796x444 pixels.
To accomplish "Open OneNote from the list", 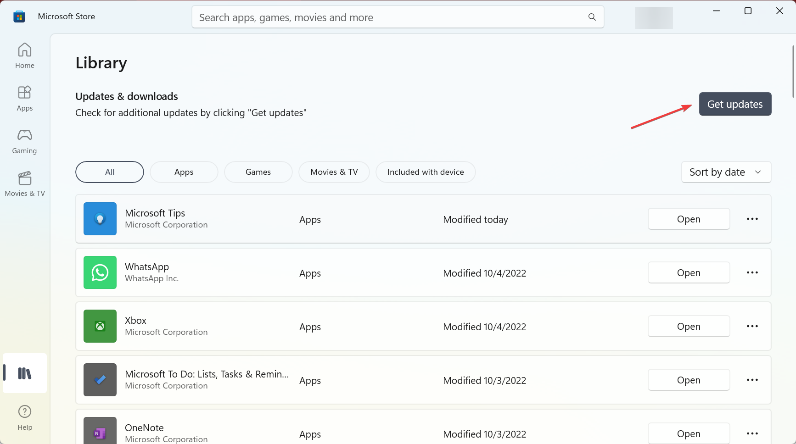I will click(689, 433).
